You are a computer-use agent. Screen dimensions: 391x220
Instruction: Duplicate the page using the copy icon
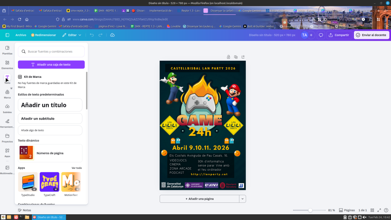[x=236, y=57]
